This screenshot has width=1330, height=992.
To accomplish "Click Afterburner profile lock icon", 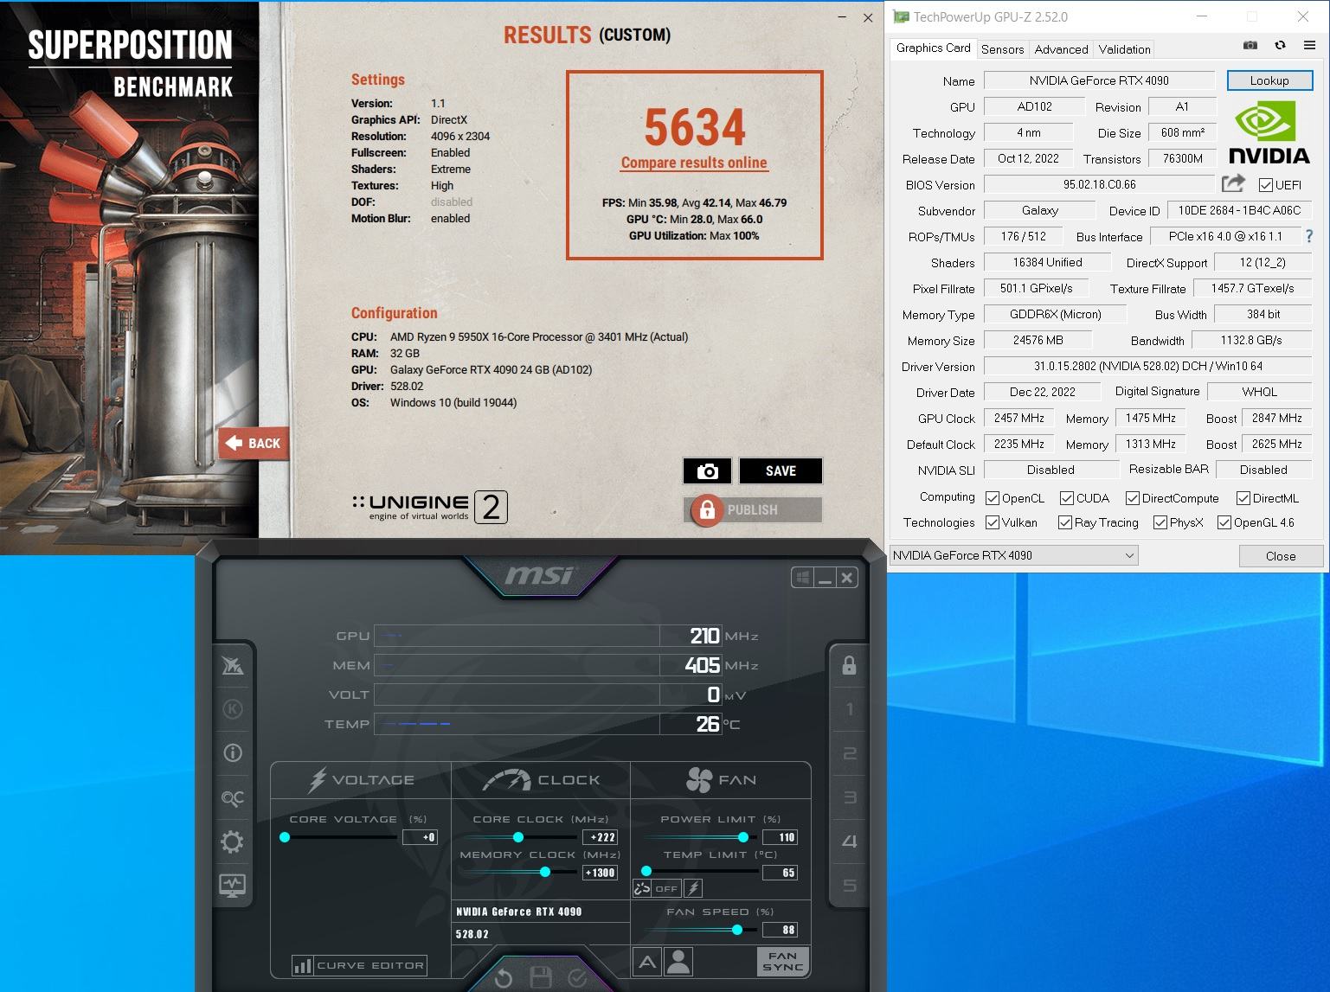I will point(849,665).
